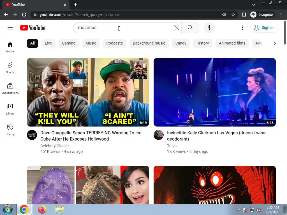Image resolution: width=287 pixels, height=215 pixels.
Task: Open 'Invincible Kelly Clarkson Las Vegas' title link
Action: [x=216, y=136]
